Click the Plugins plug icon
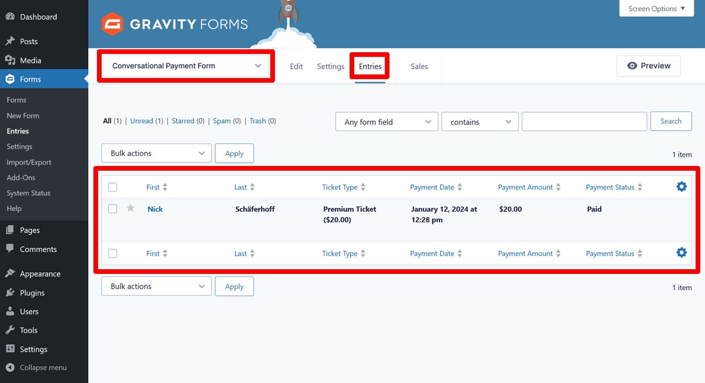The width and height of the screenshot is (705, 383). click(10, 293)
